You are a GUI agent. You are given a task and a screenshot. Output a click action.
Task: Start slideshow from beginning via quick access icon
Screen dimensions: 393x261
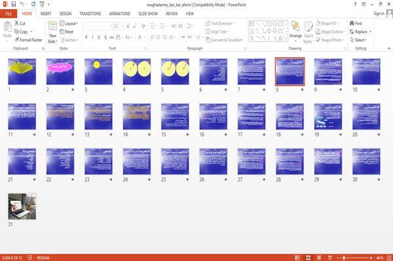tap(42, 5)
